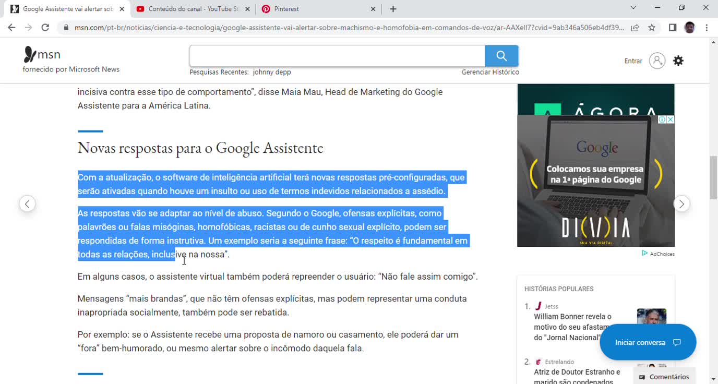Click Iniciar conversa button

pos(648,342)
